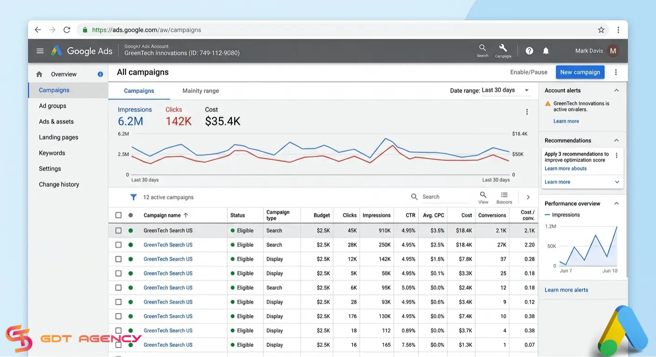This screenshot has width=656, height=357.
Task: Click the Enable/Pause button
Action: tap(529, 72)
